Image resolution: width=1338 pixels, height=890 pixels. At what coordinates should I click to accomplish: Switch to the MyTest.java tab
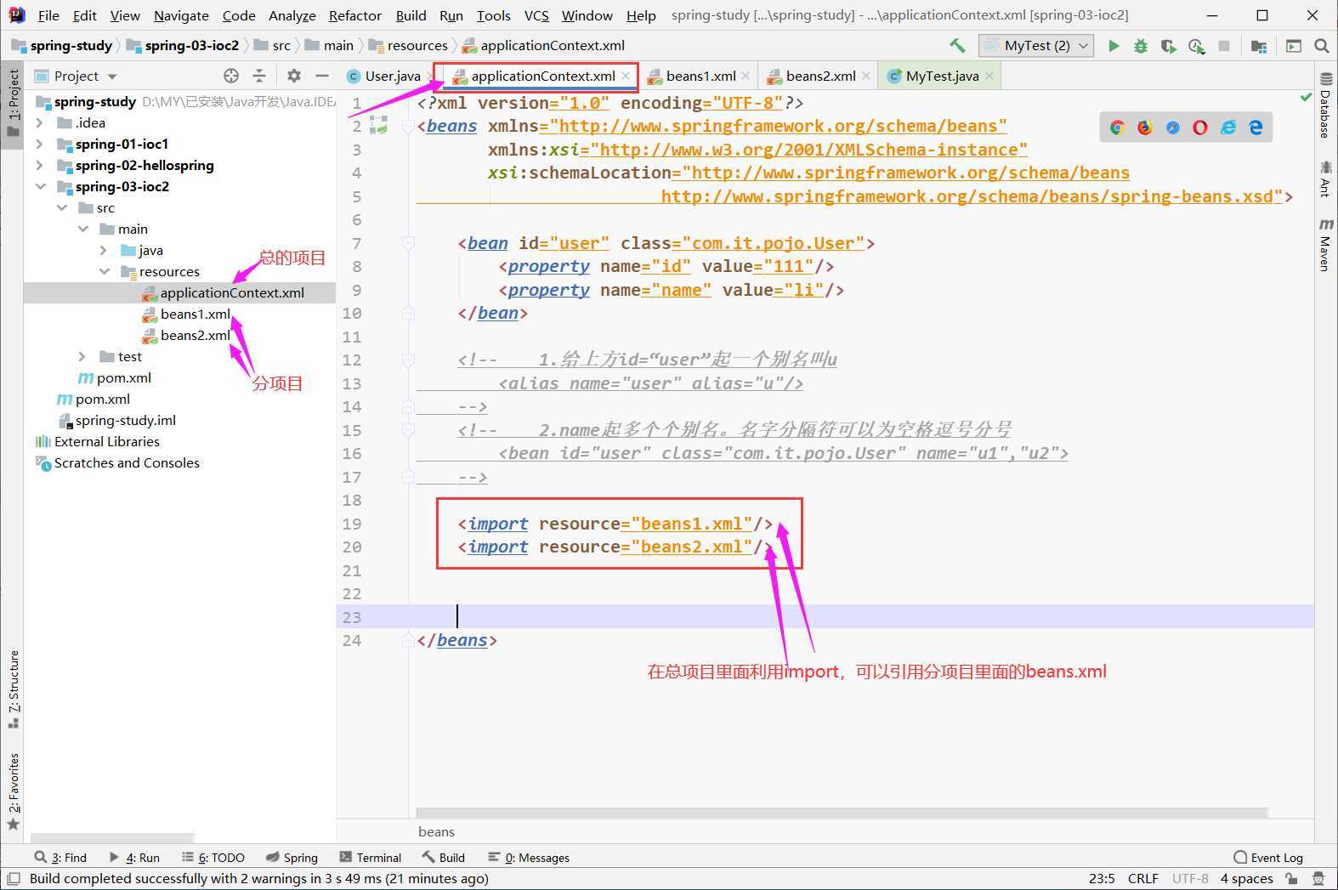point(942,76)
